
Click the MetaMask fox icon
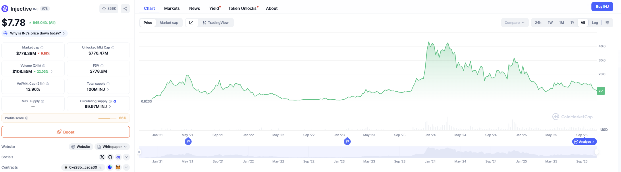click(x=118, y=167)
